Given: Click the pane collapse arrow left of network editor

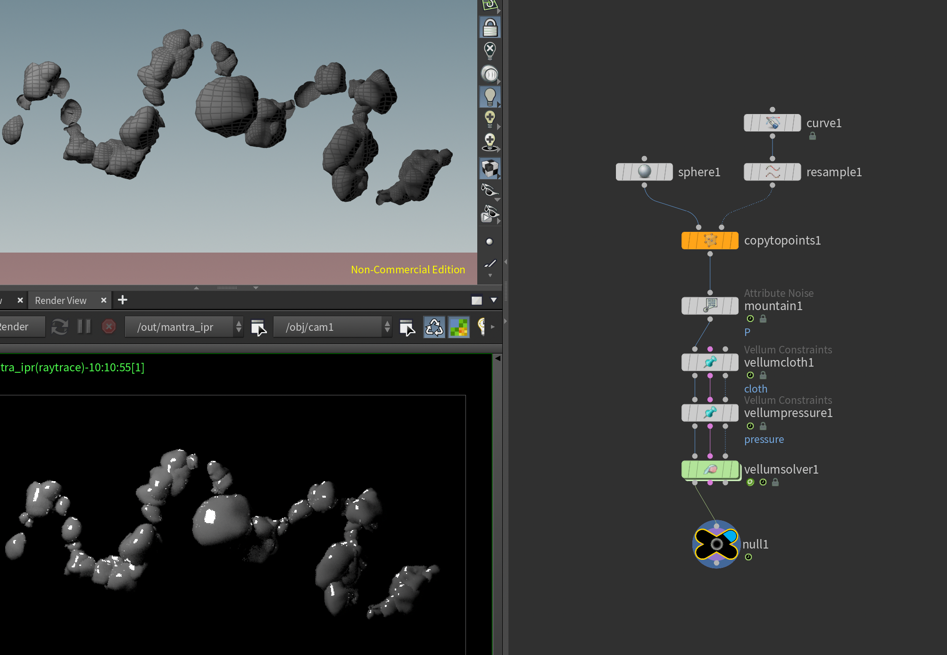Looking at the screenshot, I should pos(506,262).
